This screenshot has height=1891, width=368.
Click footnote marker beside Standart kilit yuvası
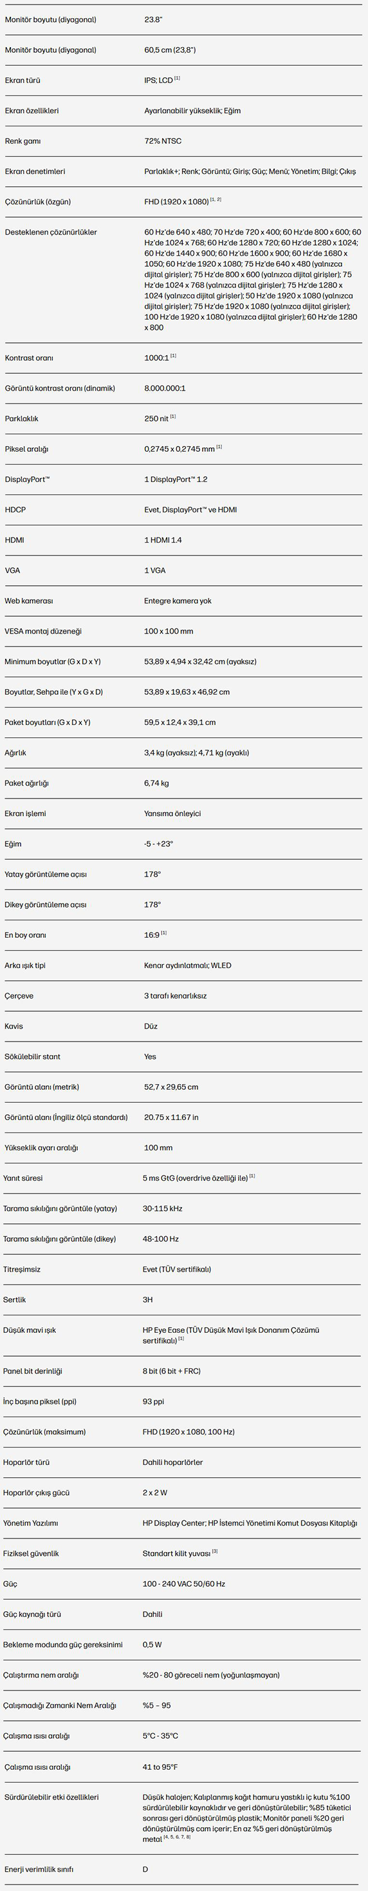215,1551
